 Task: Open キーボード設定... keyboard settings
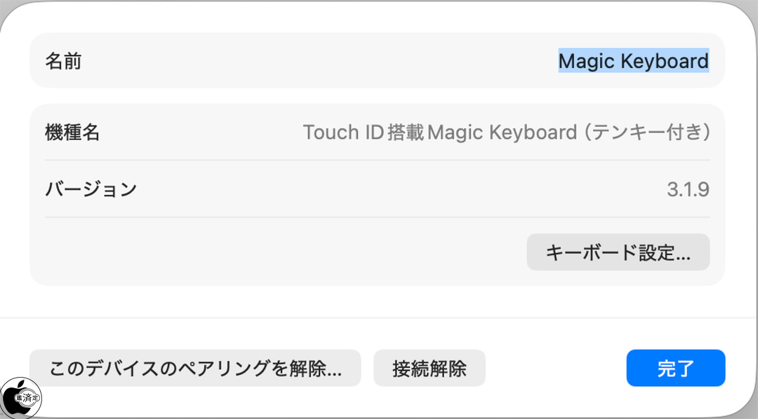(x=618, y=252)
